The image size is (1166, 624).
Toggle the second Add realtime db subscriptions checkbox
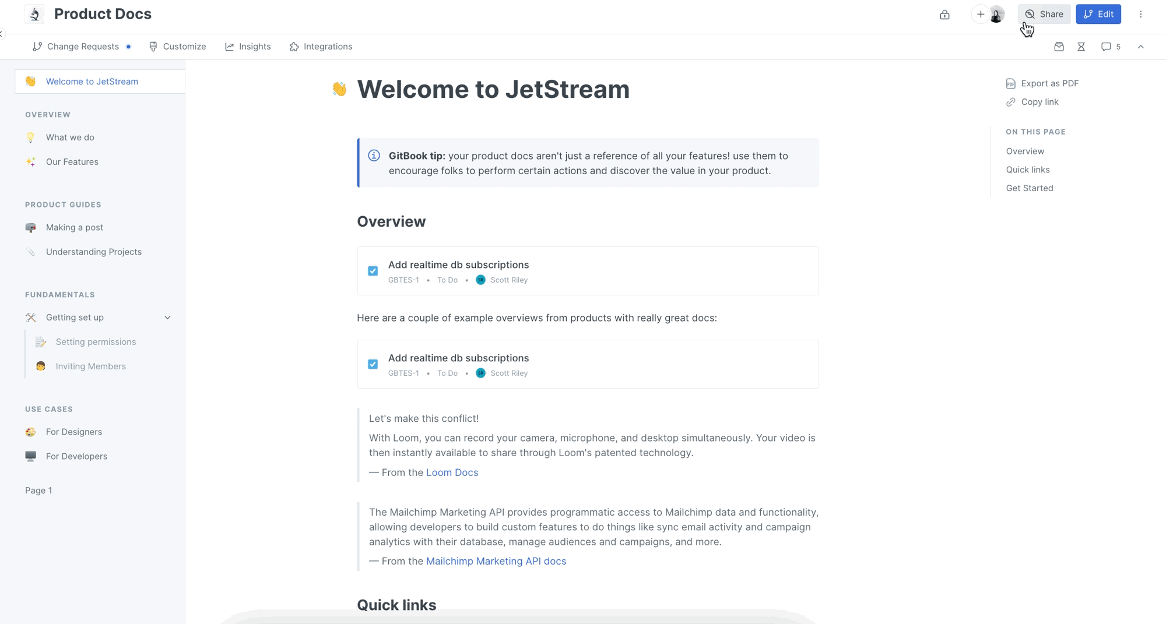(x=373, y=364)
